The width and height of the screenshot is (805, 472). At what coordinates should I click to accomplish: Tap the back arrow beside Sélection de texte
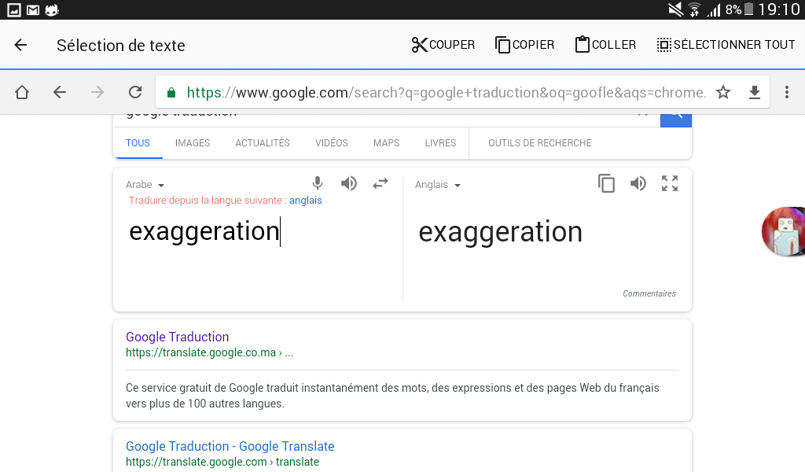20,45
